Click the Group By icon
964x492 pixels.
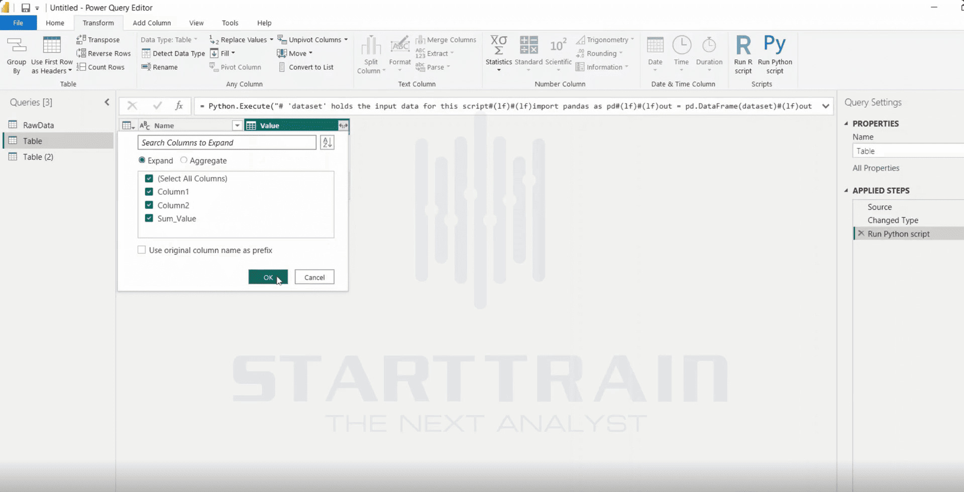click(16, 46)
